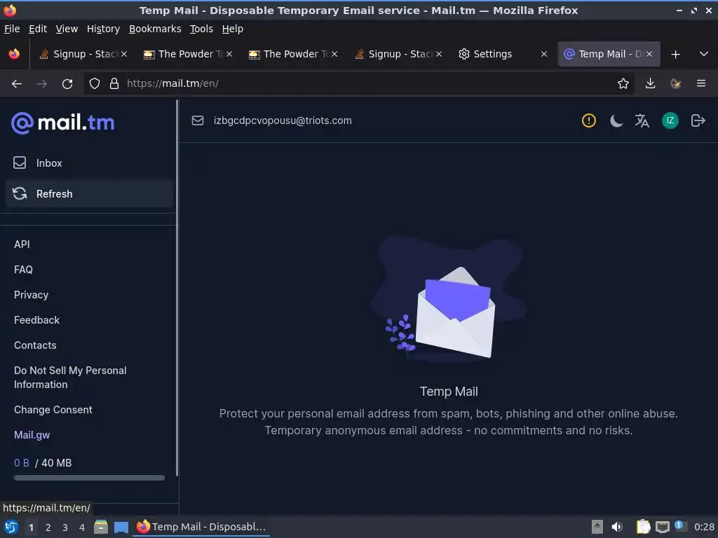Open a new browser tab

click(x=675, y=54)
